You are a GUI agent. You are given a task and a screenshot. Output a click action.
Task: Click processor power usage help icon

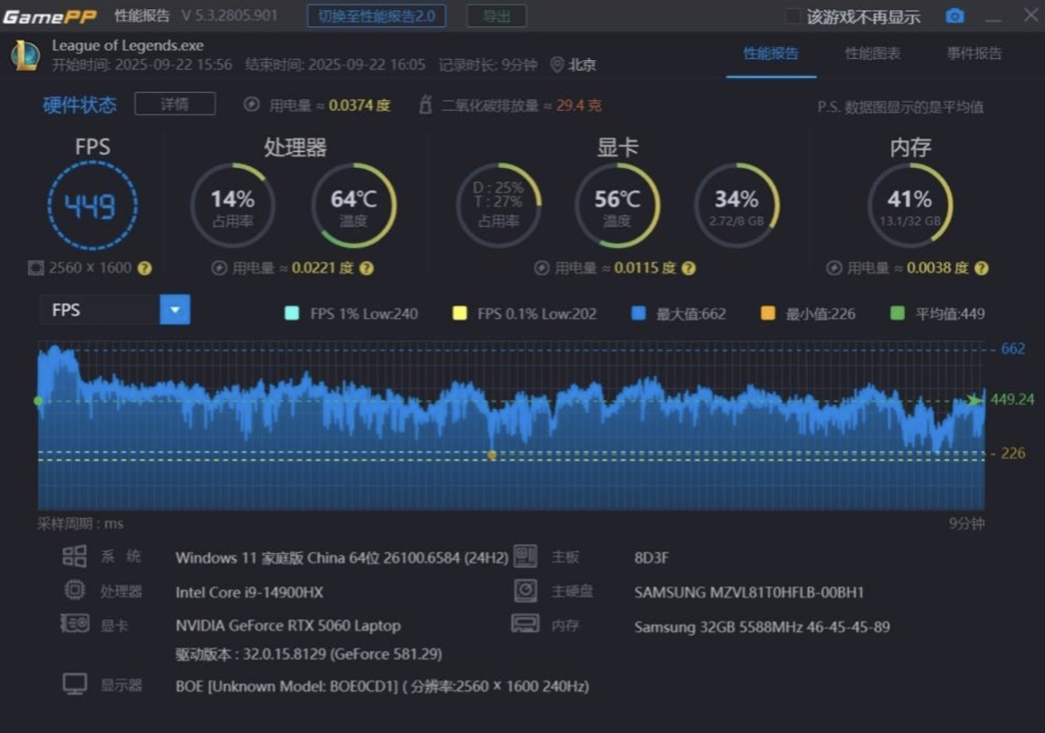pos(367,268)
